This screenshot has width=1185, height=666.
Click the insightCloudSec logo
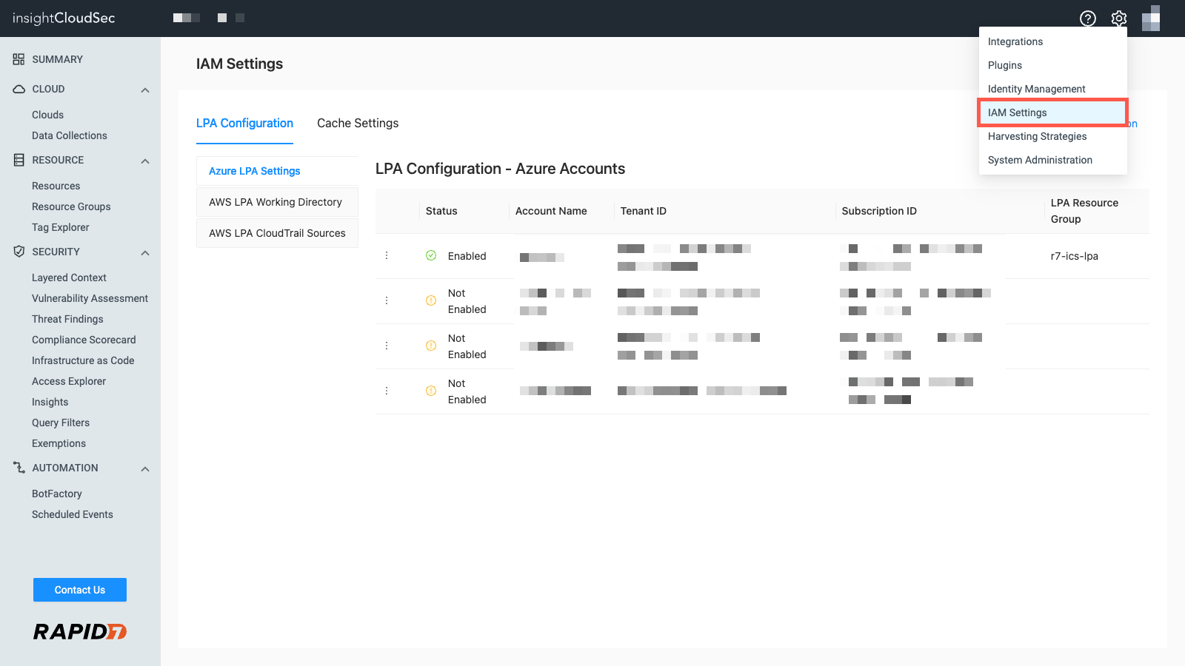(64, 18)
